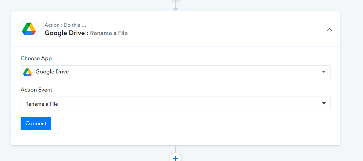Click the partial circle node above the card
This screenshot has height=161, width=363.
pyautogui.click(x=175, y=1)
